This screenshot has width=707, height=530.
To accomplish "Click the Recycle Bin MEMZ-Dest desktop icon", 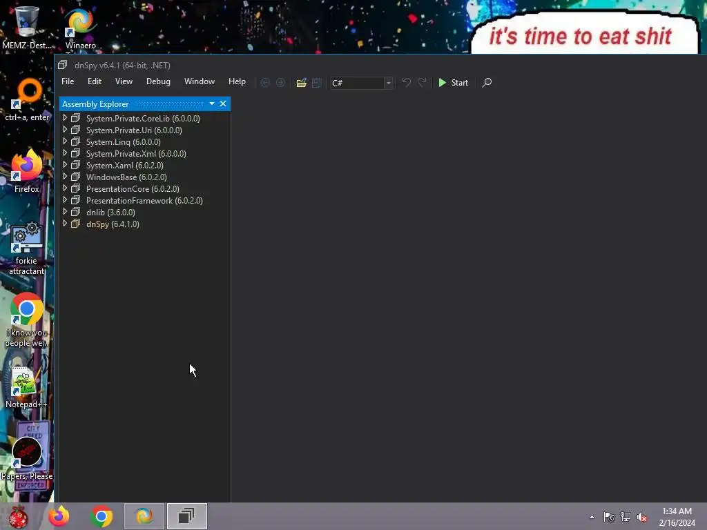I will (27, 27).
